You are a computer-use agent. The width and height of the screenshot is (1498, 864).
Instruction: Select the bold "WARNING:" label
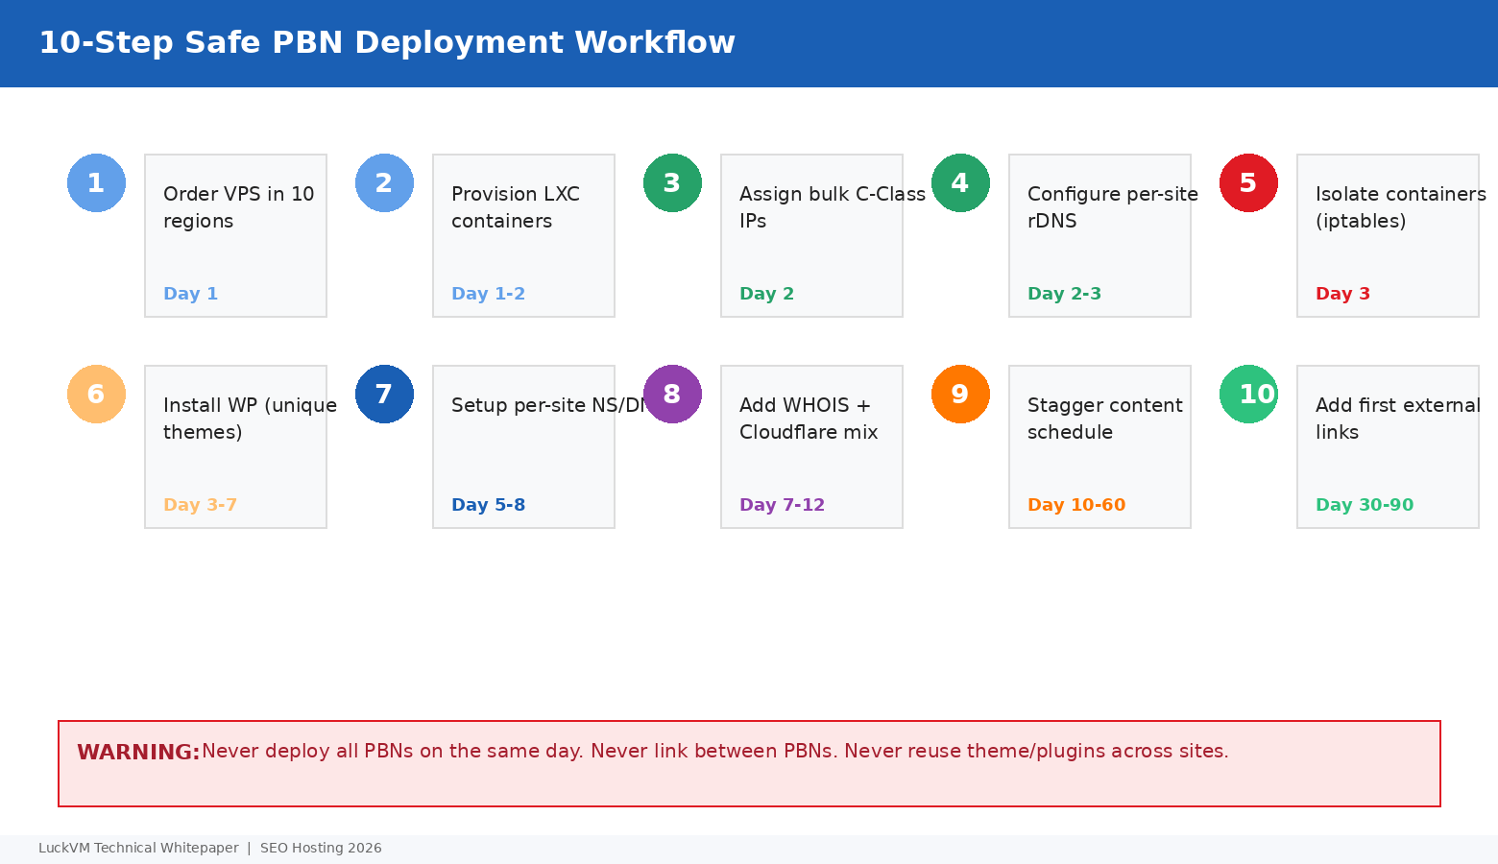click(x=138, y=753)
